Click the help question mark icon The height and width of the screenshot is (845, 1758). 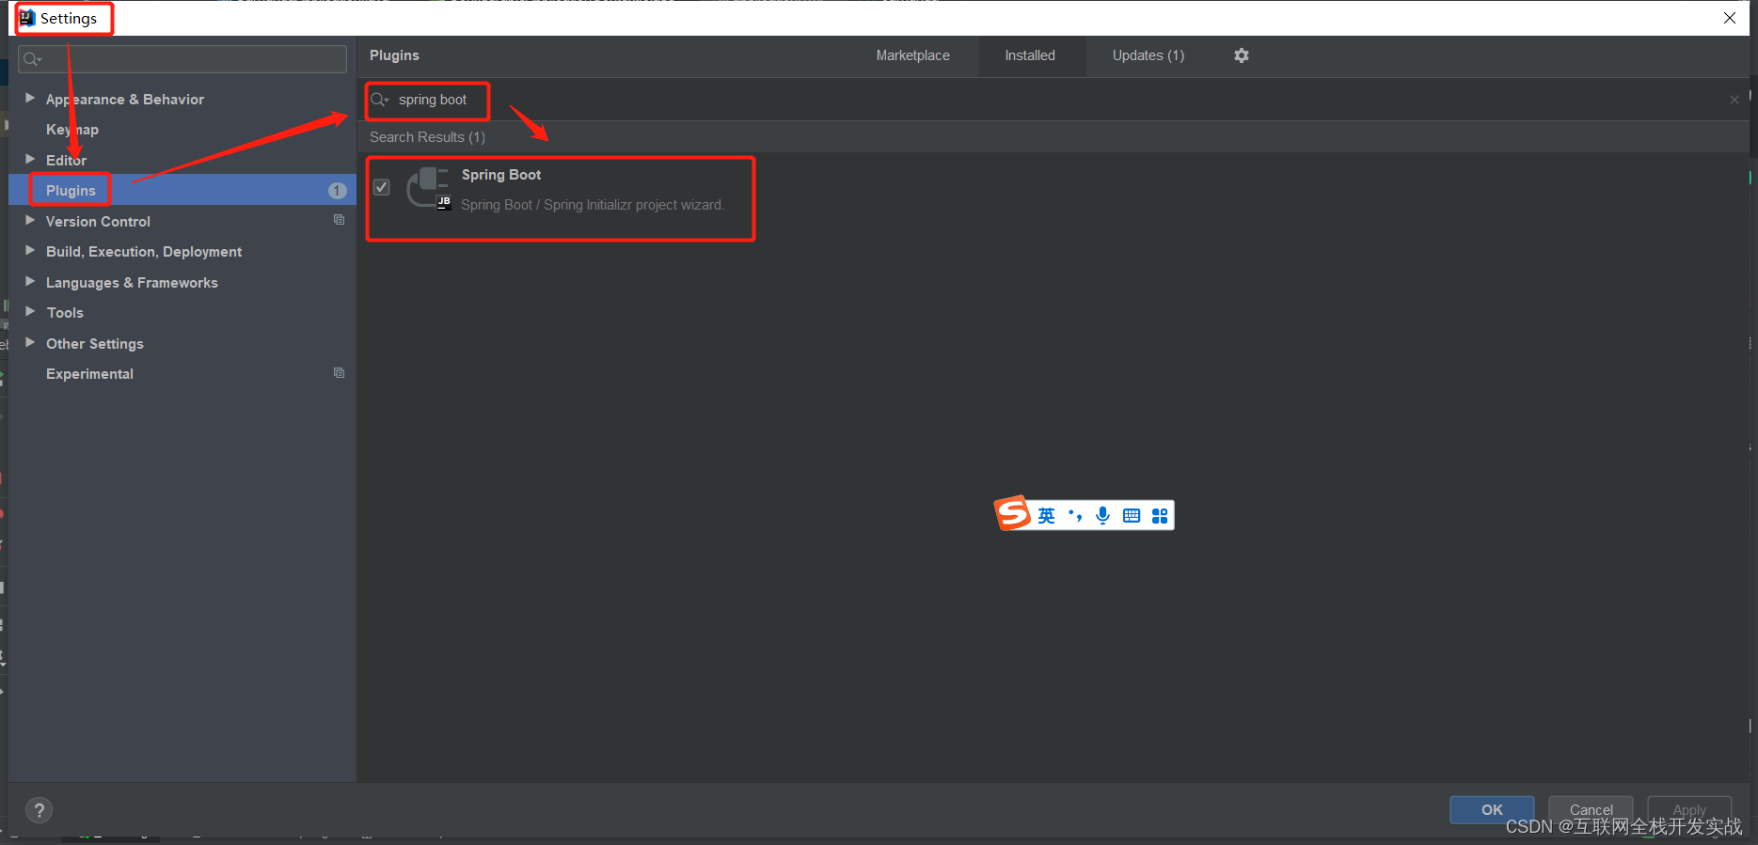click(x=39, y=810)
